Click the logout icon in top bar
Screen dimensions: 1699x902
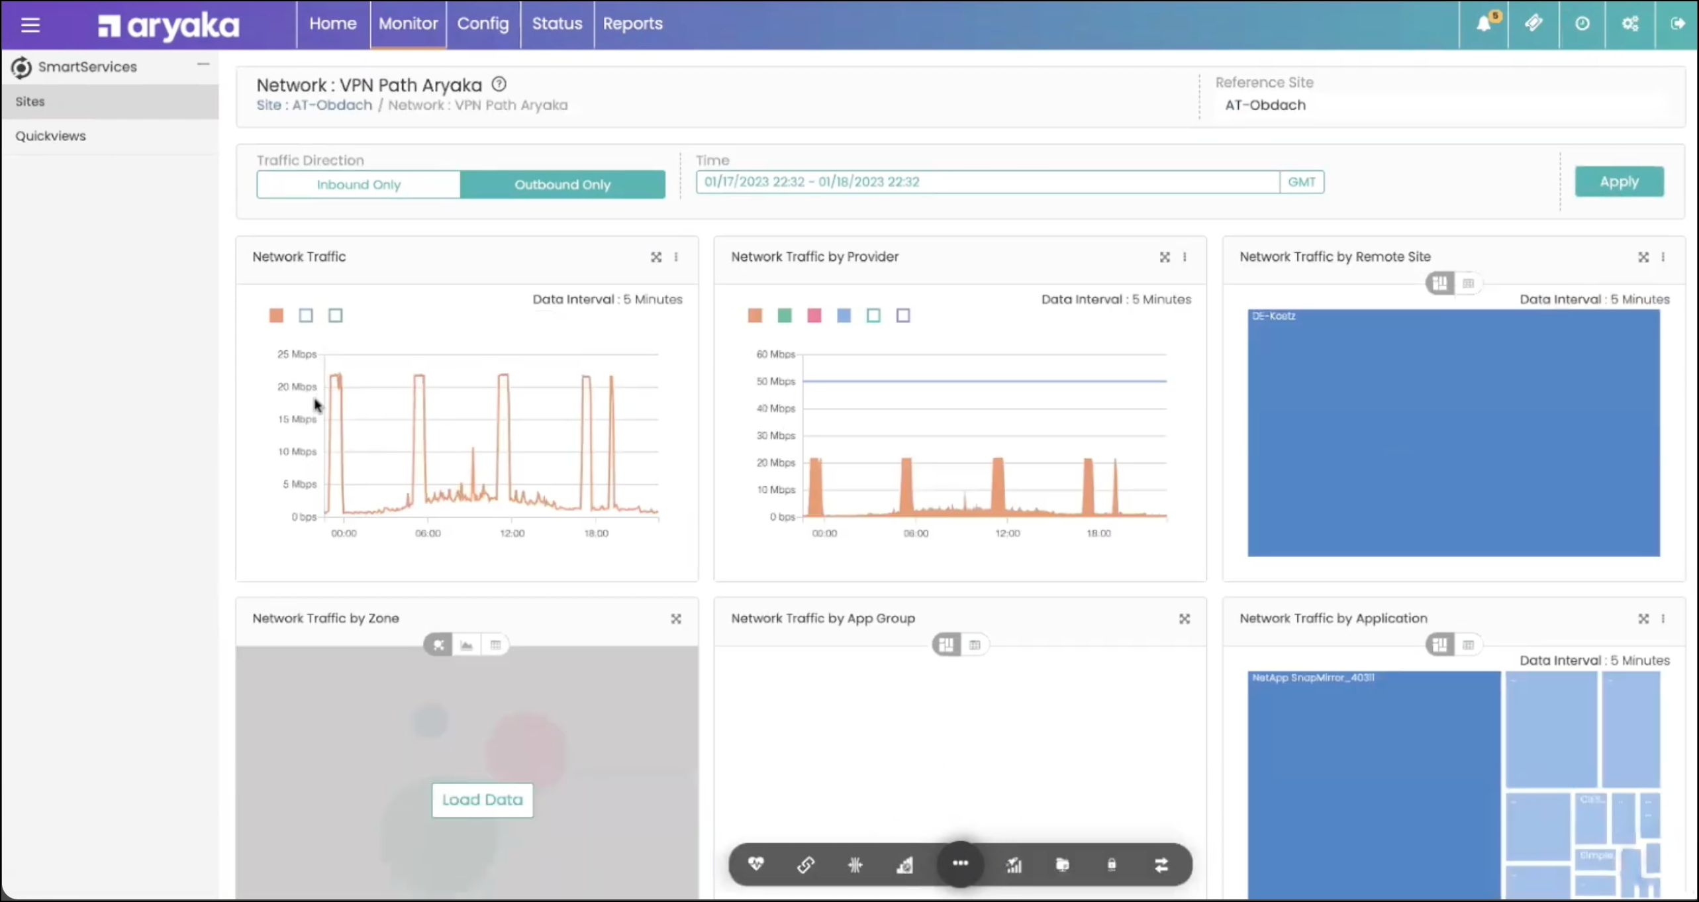pos(1678,24)
